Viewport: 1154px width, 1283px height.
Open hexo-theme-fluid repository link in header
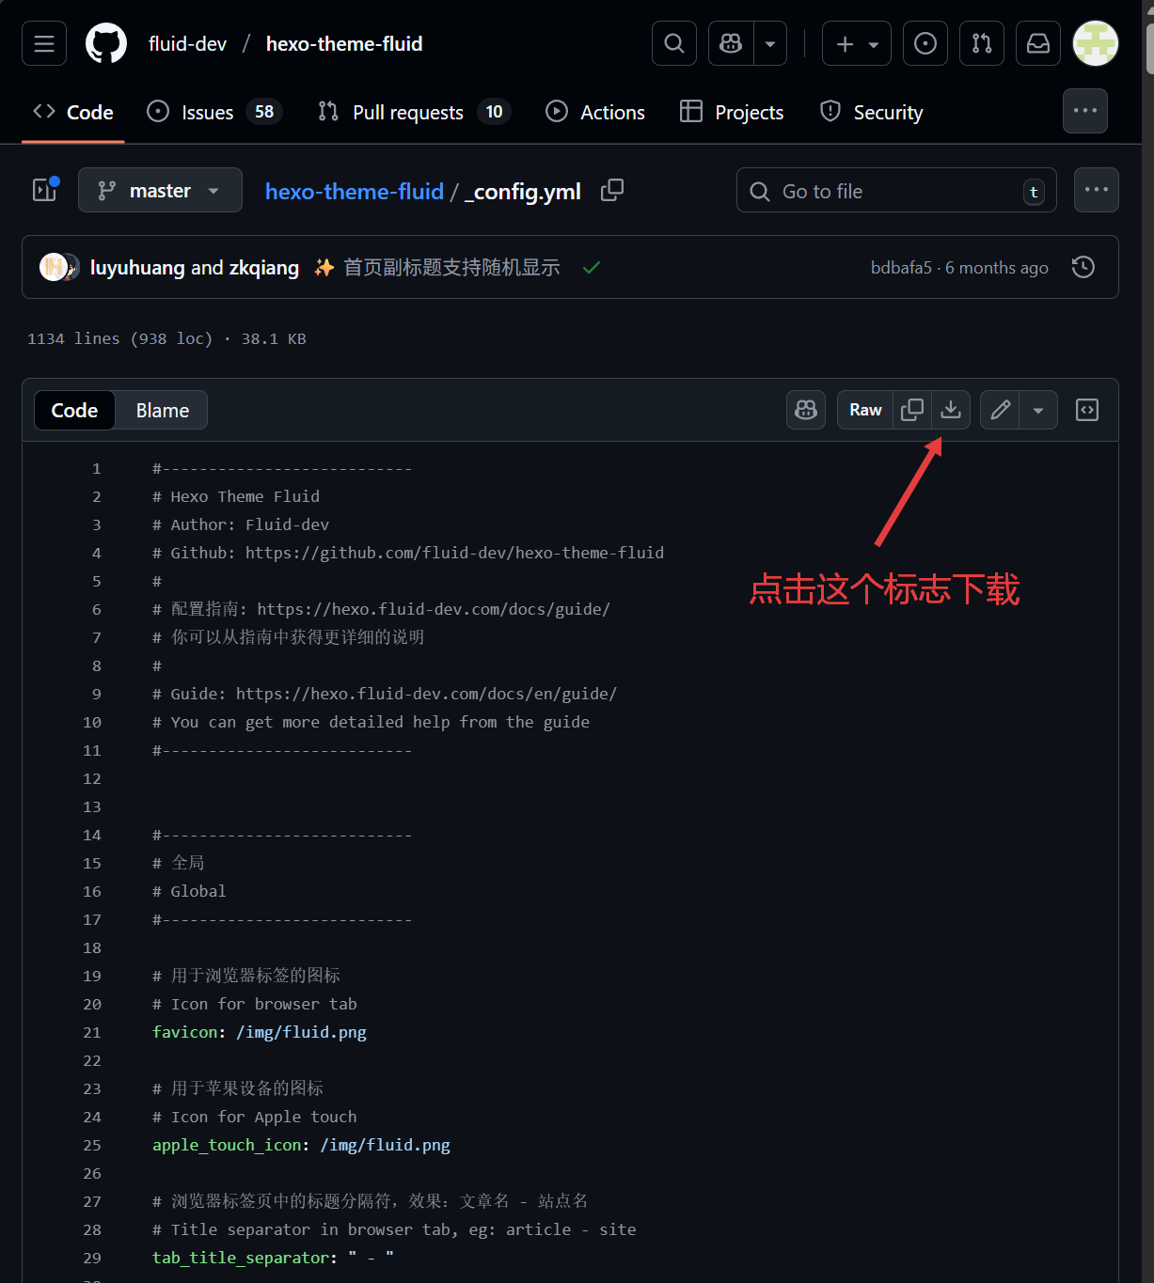344,43
